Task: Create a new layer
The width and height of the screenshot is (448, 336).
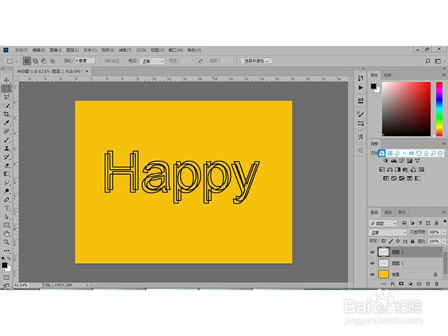Action: pos(428,284)
